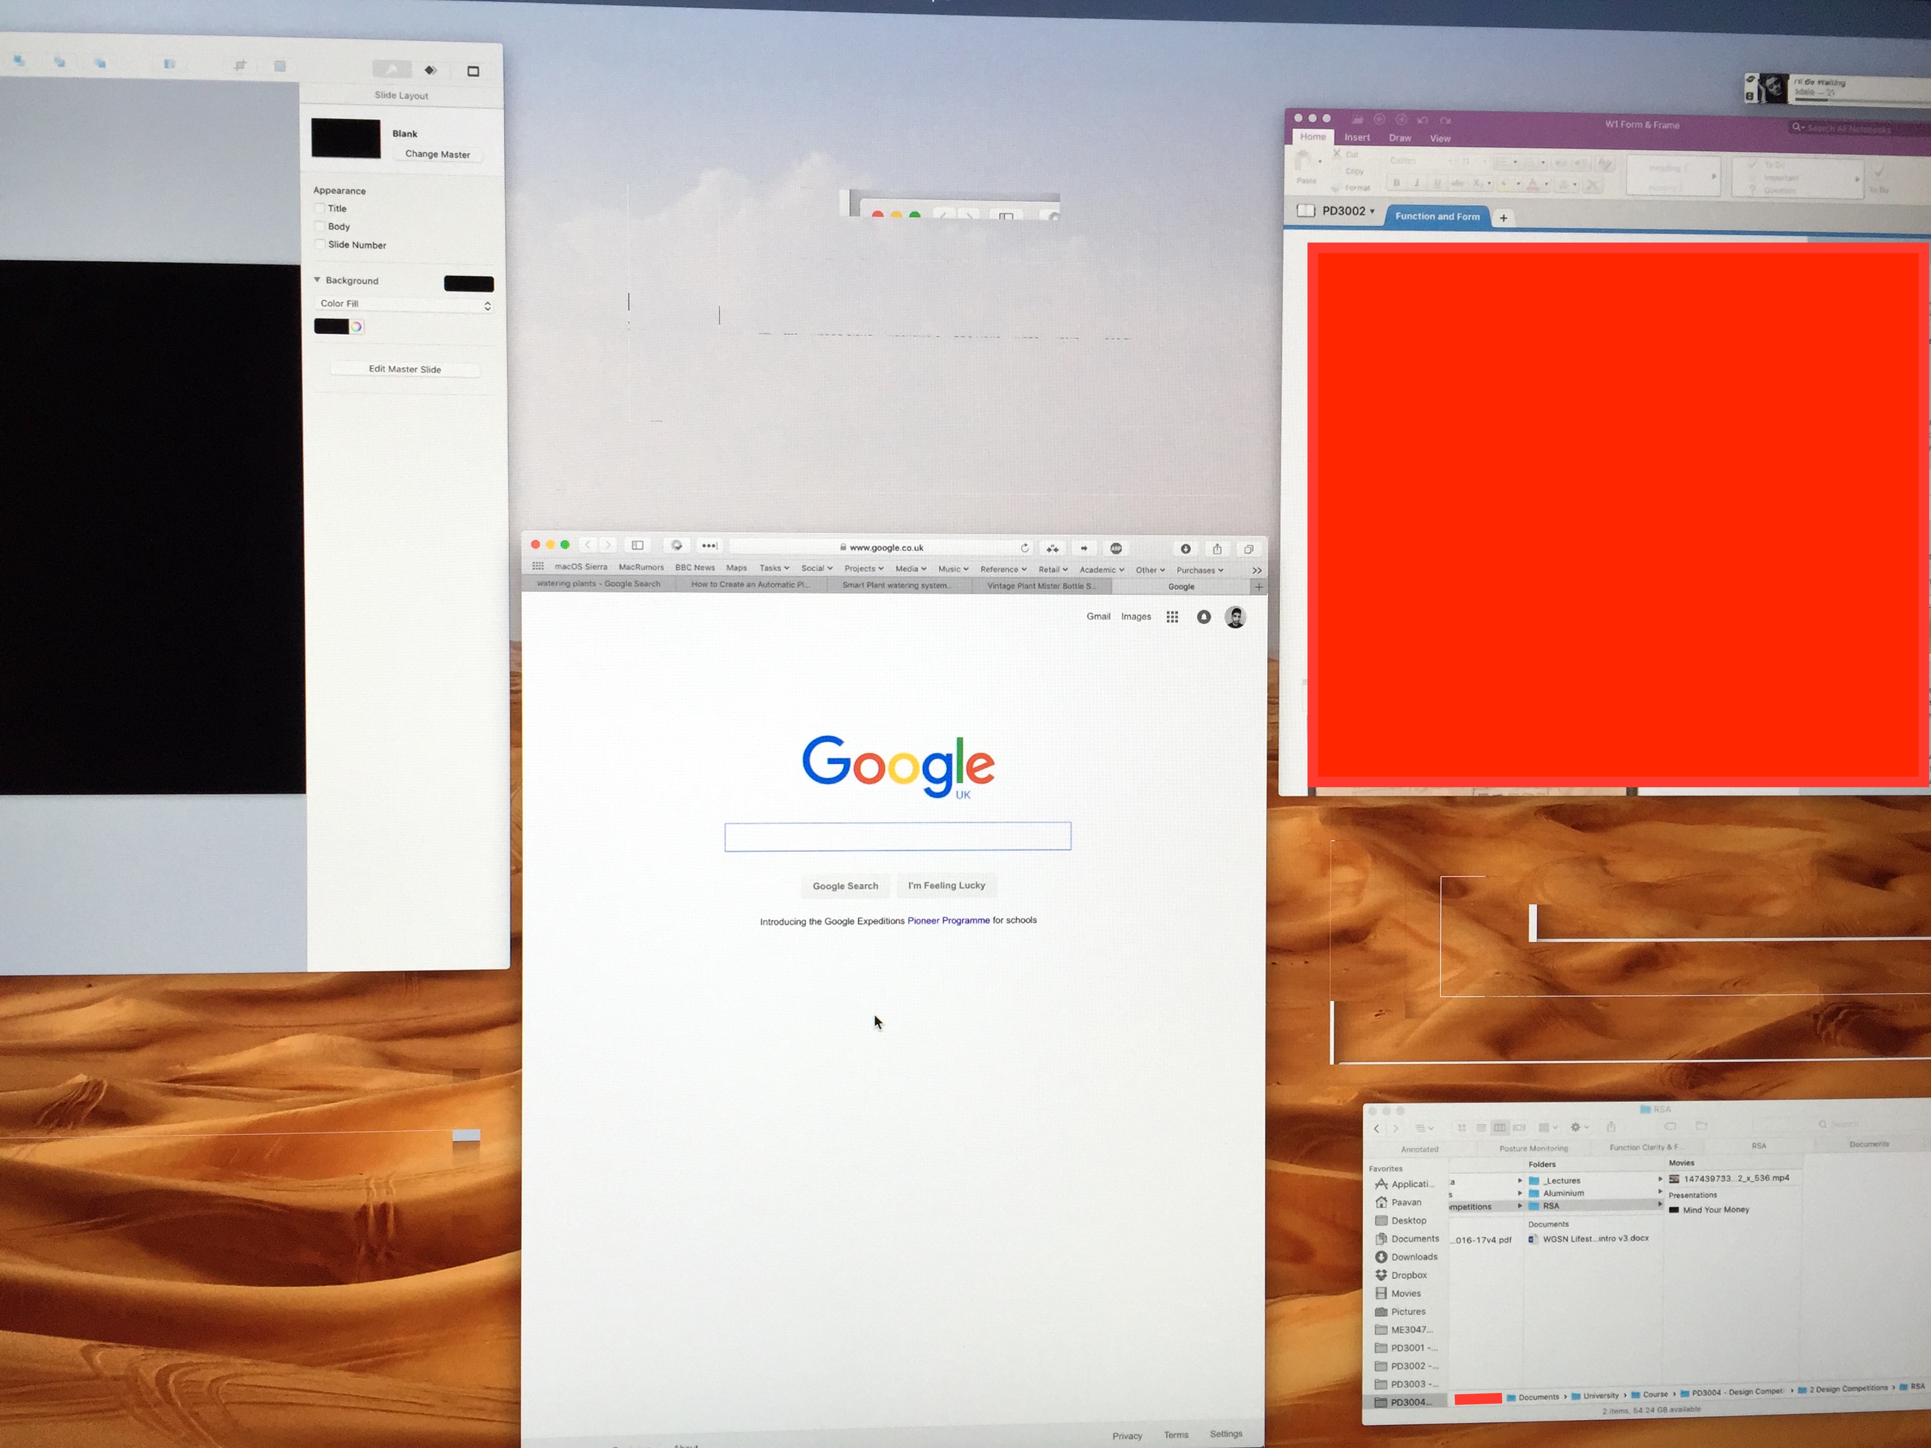The image size is (1931, 1448).
Task: Click the Safari address bar
Action: (881, 547)
